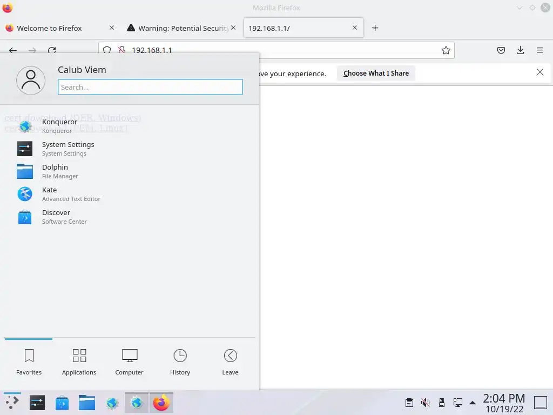Screen dimensions: 553x415
Task: Open Discover from the taskbar
Action: (62, 403)
